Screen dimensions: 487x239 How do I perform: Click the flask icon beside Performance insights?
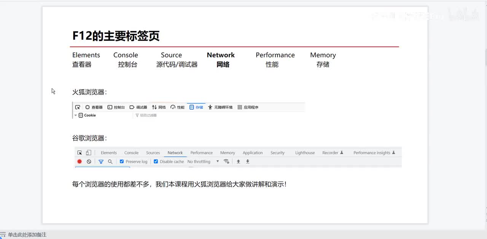(393, 153)
